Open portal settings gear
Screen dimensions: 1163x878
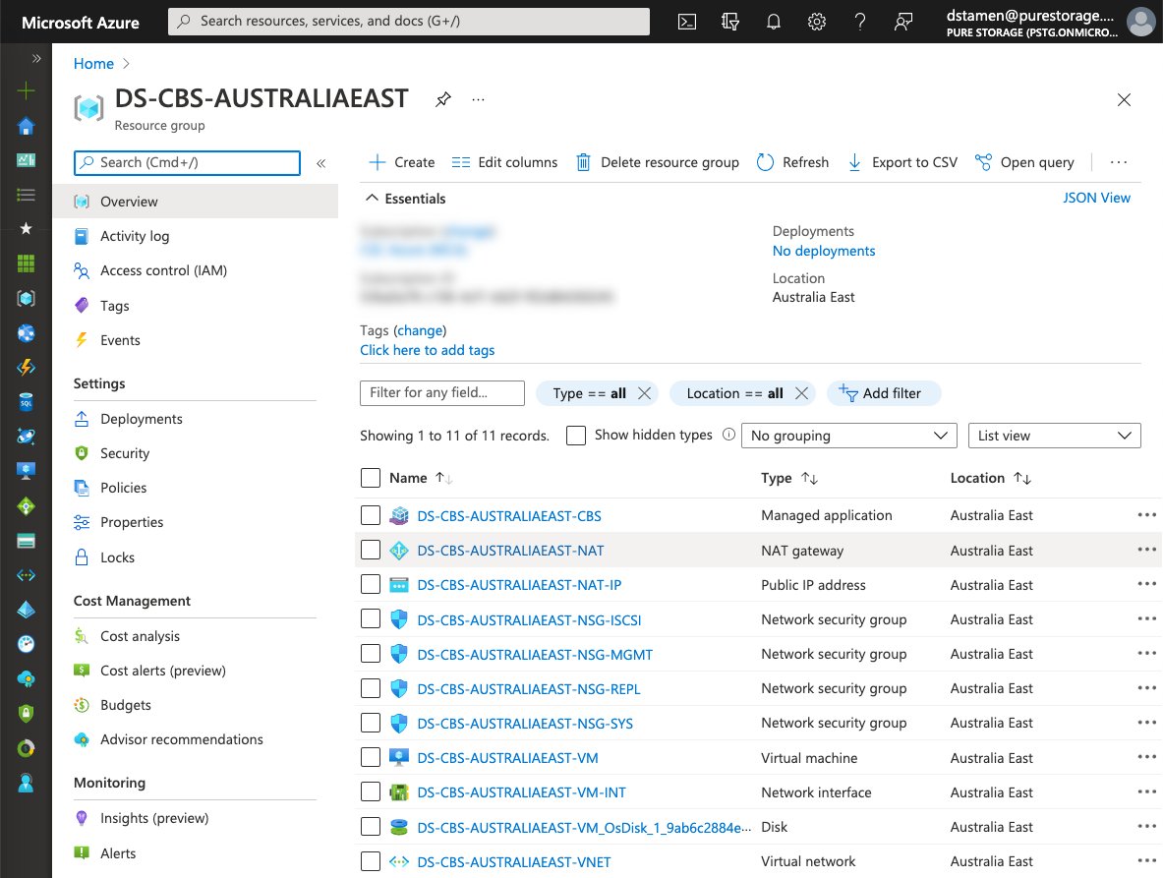[x=817, y=22]
